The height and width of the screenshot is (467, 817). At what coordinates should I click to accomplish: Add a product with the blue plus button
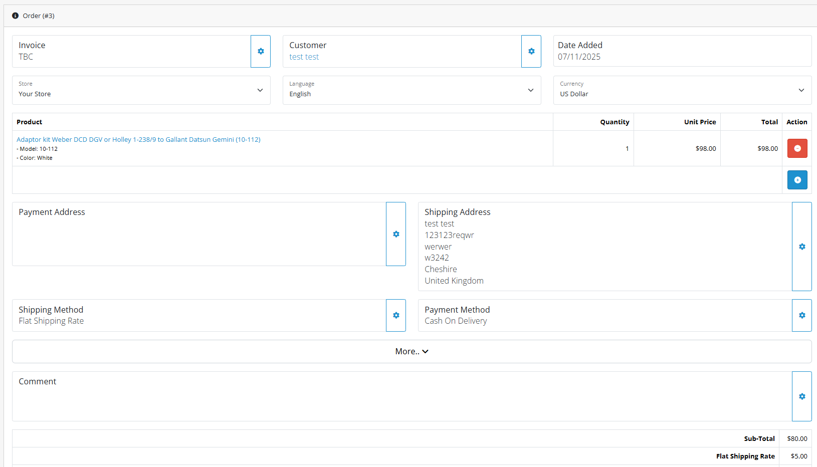(x=797, y=180)
